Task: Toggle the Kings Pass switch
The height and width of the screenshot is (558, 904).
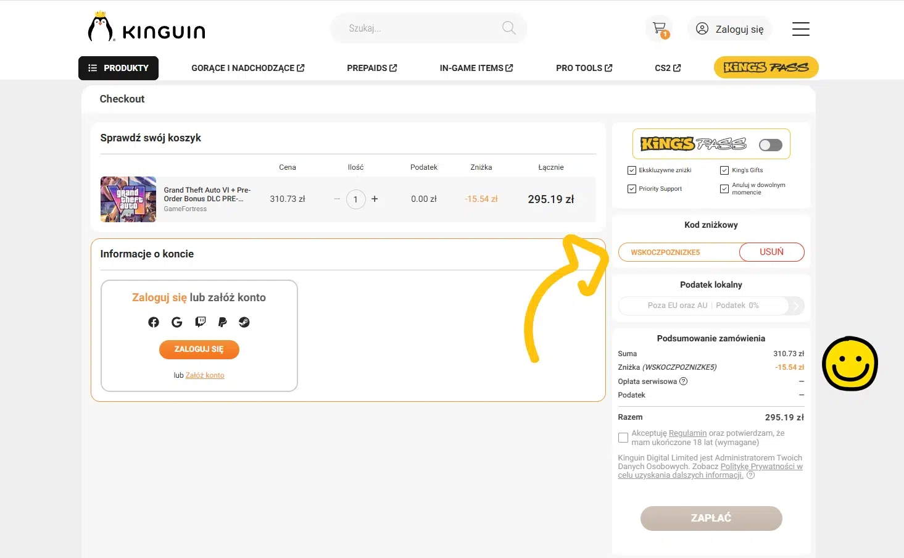Action: 771,144
